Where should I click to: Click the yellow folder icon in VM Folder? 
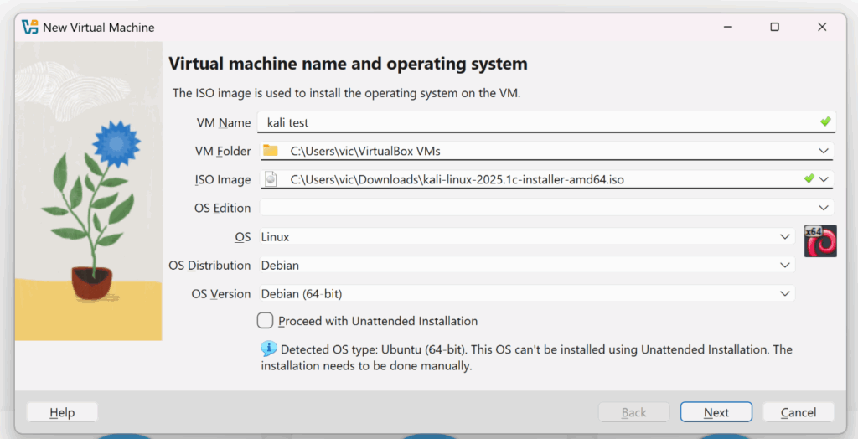(x=270, y=151)
